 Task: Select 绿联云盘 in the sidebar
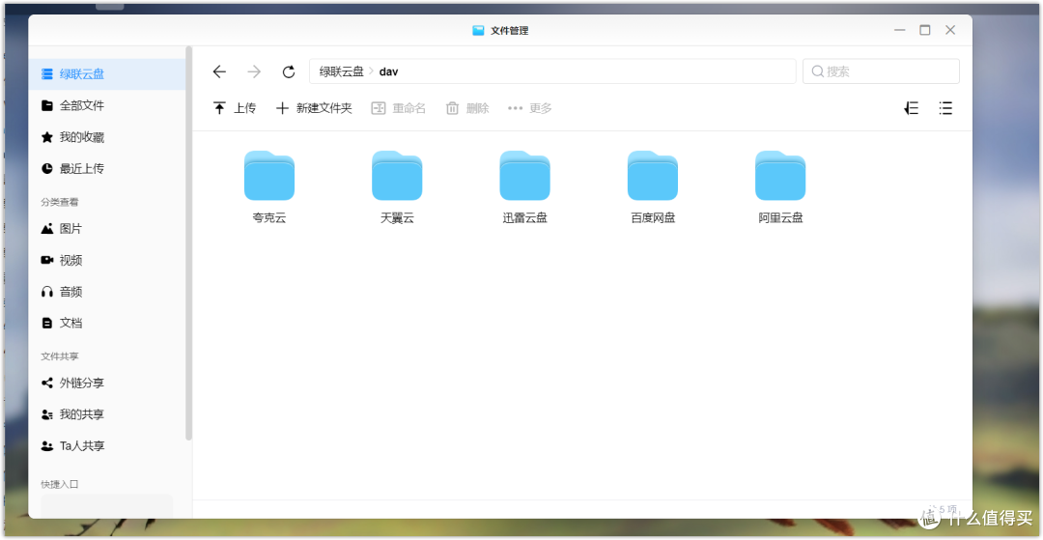pos(107,73)
